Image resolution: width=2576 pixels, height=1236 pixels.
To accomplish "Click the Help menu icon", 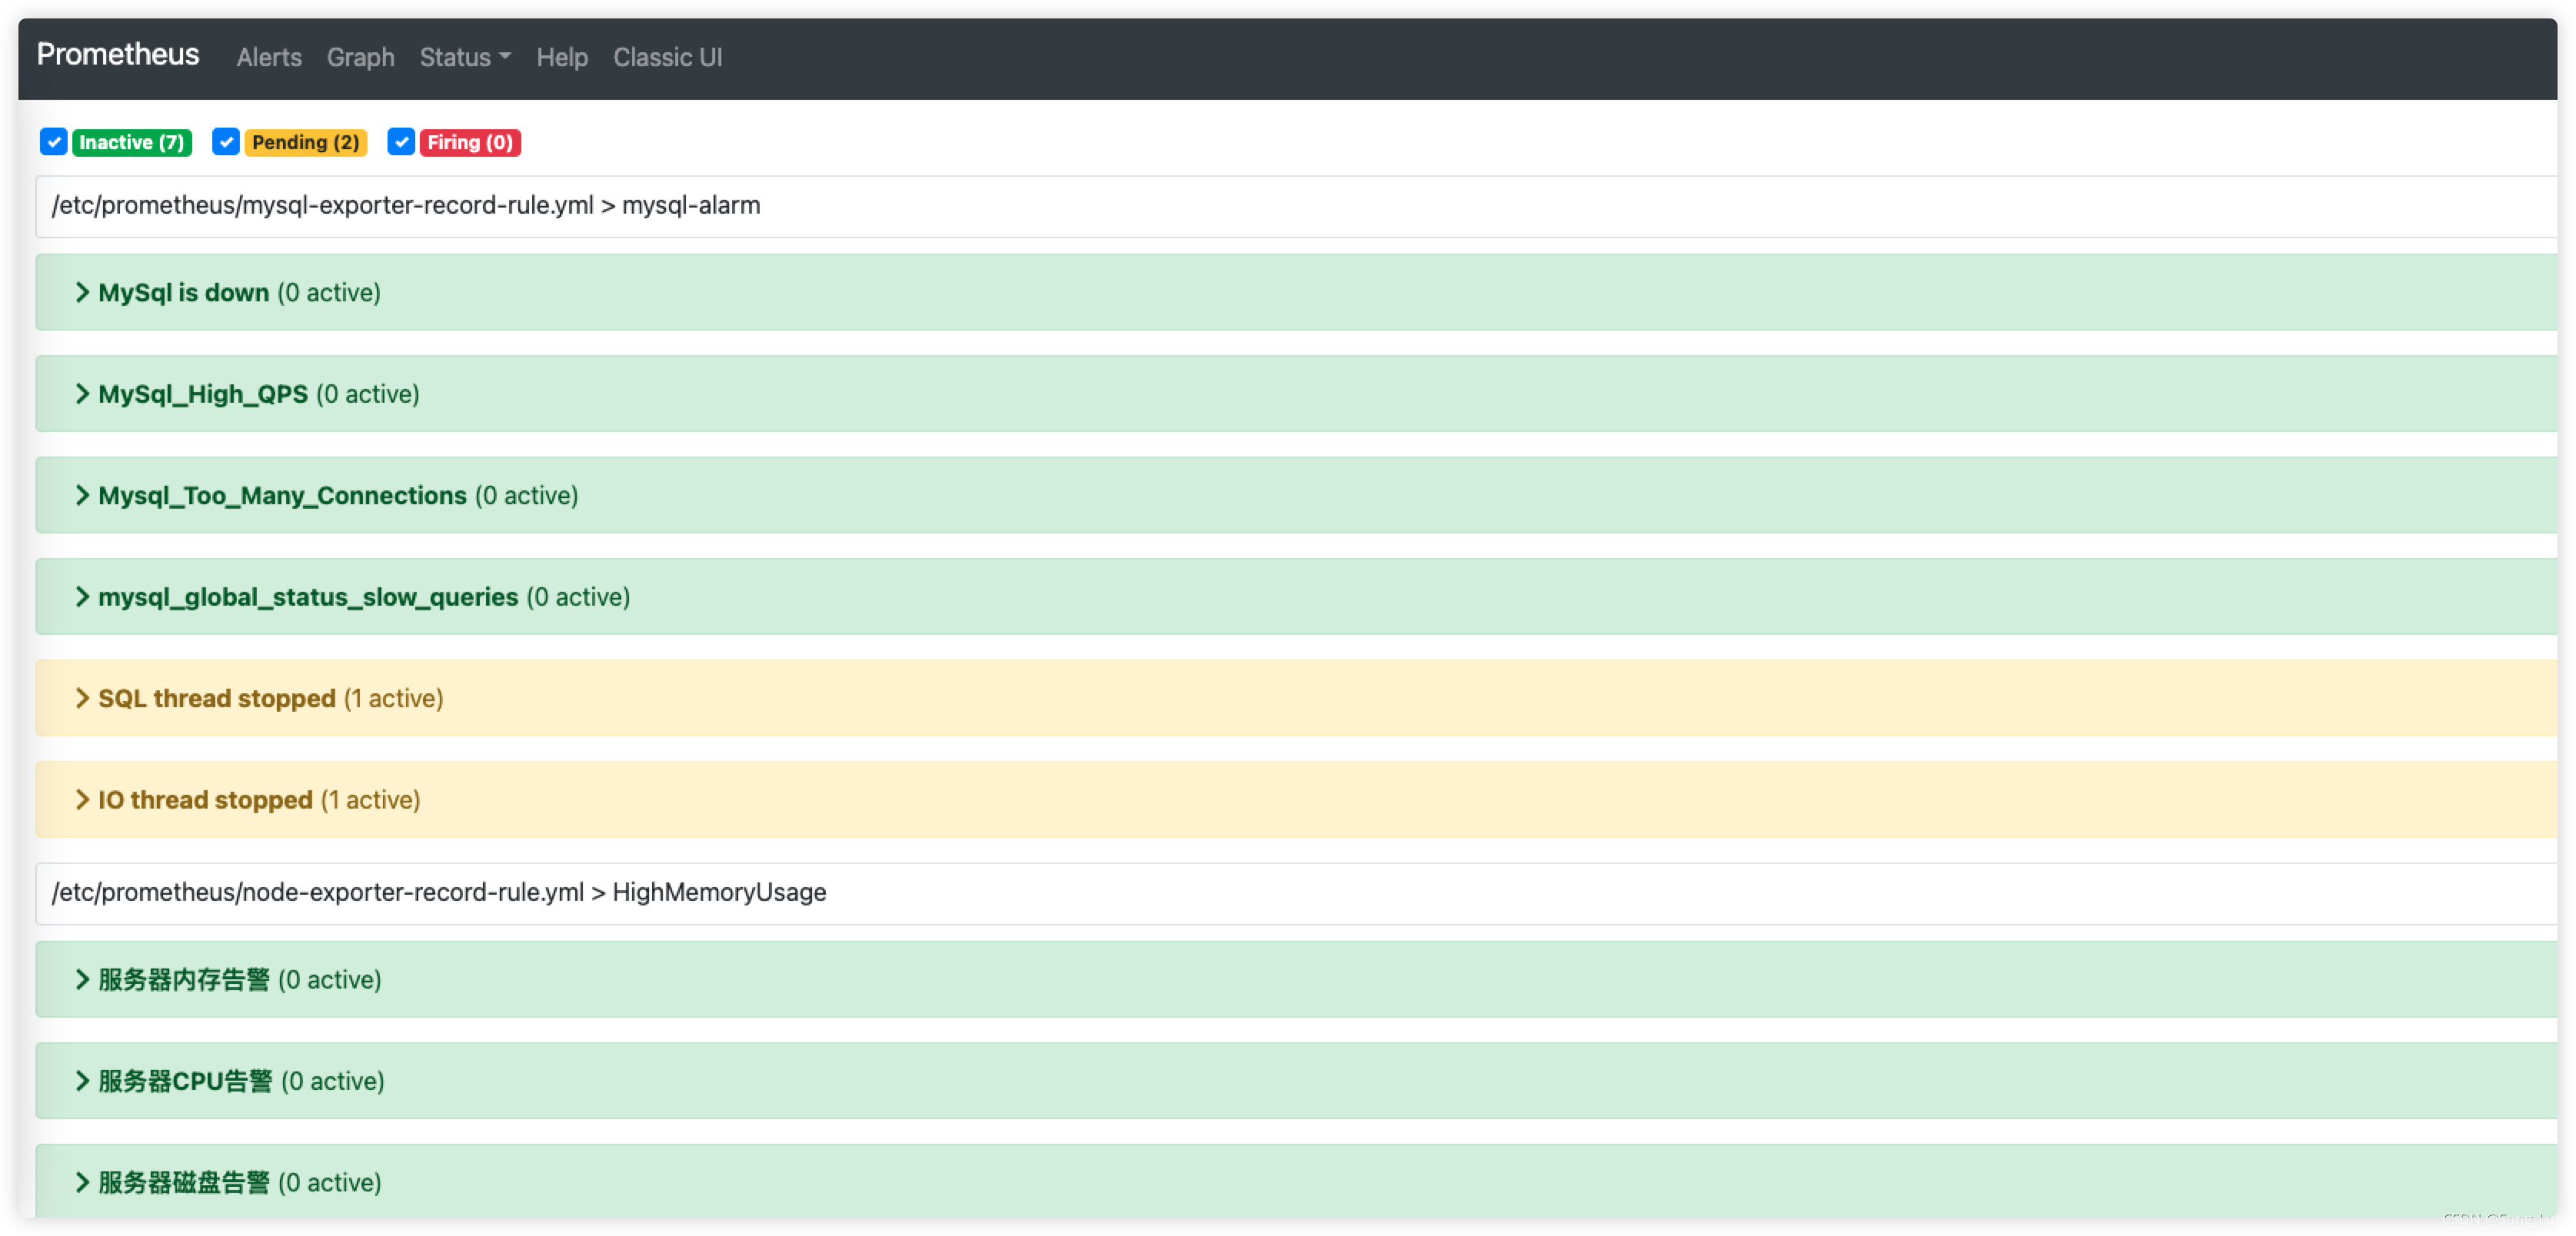I will point(564,58).
